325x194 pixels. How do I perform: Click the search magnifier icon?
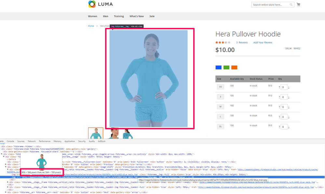[x=291, y=5]
